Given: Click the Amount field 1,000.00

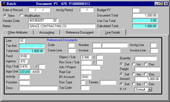Looking at the screenshot, I should click(x=147, y=79).
